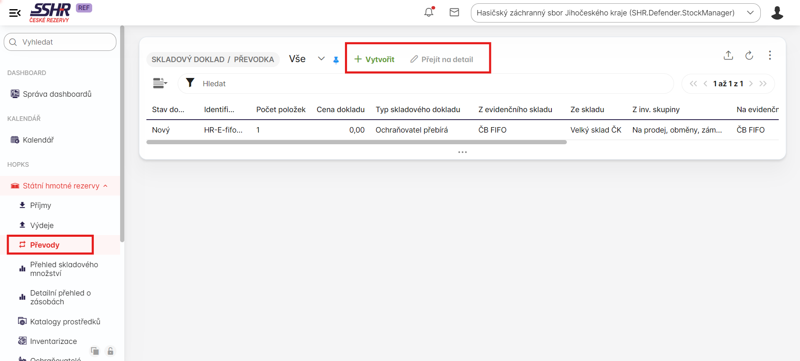Expand the Vše view dropdown
This screenshot has width=800, height=361.
321,59
